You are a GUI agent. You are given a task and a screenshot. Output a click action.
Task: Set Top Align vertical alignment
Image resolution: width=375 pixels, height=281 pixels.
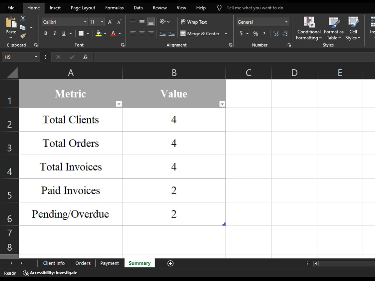(133, 22)
